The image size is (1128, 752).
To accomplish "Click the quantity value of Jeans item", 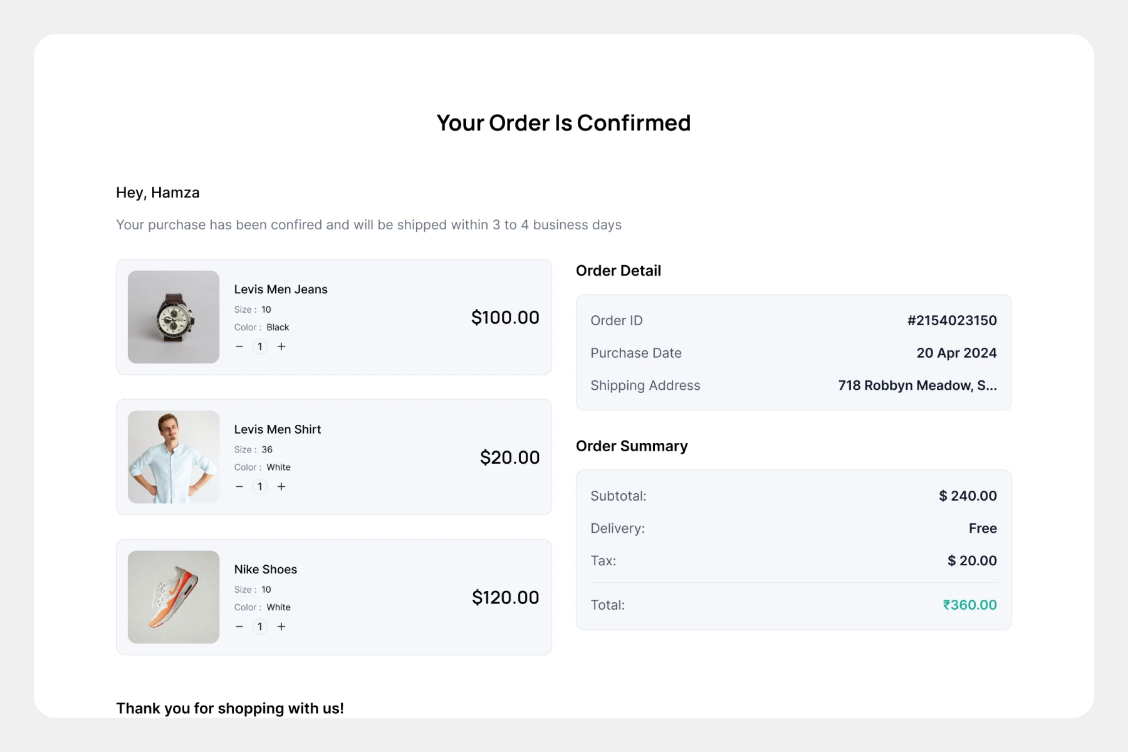I will point(260,347).
